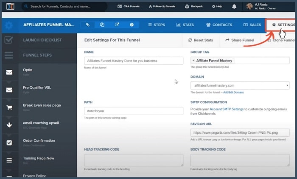Click the funnel gear icon on blue bar
Screen dimensions: 297x179
(9, 25)
